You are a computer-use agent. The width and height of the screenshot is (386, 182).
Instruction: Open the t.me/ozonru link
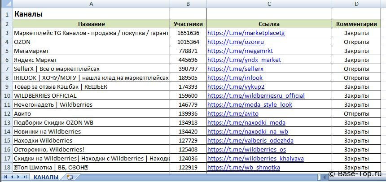coord(235,42)
